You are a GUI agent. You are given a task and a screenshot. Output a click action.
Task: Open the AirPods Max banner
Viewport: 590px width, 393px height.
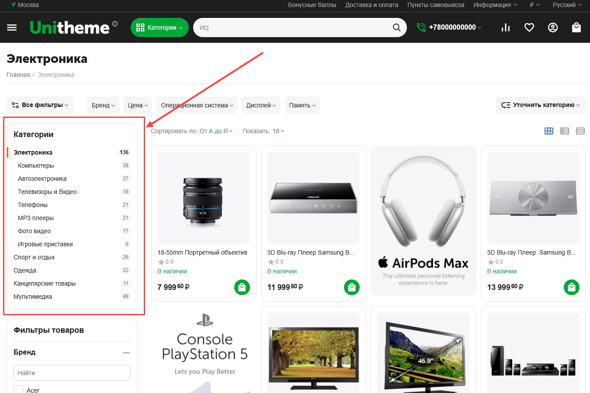(x=423, y=221)
